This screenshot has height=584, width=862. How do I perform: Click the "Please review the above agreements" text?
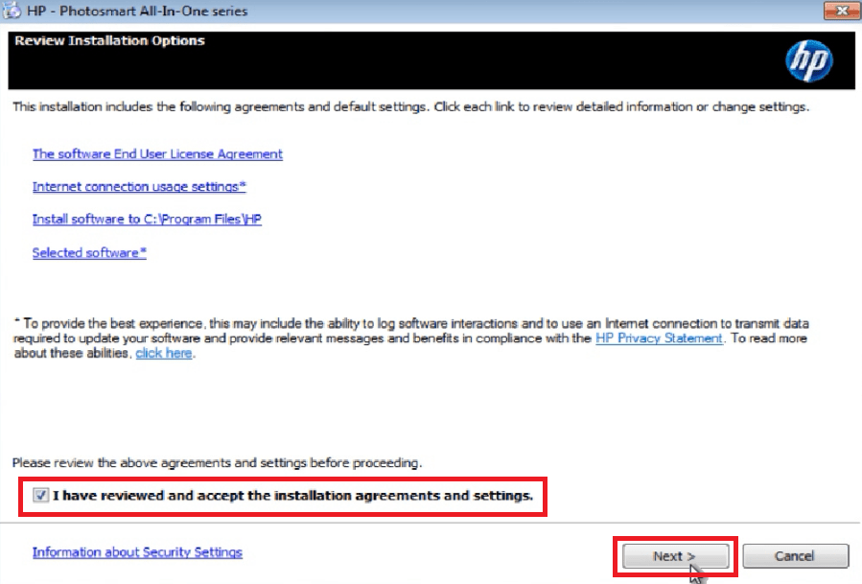click(217, 463)
